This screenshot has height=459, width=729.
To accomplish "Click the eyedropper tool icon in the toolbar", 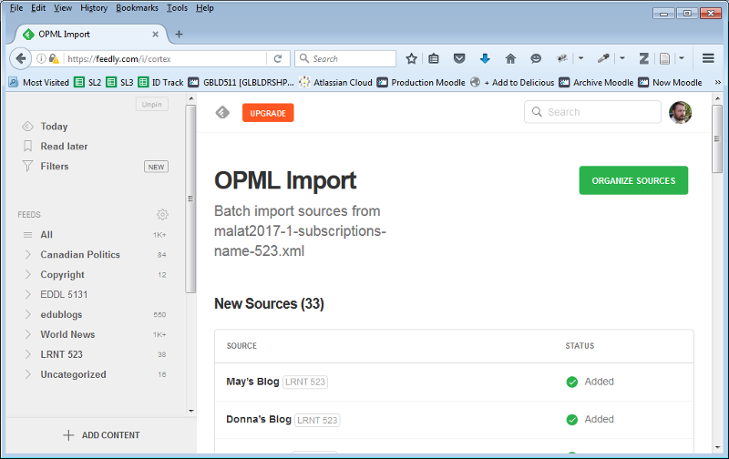I will (603, 58).
